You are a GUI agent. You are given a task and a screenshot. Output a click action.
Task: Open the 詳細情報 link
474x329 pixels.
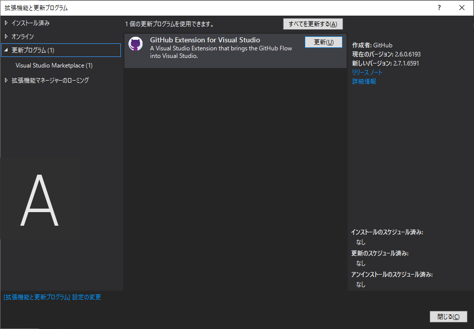(x=364, y=81)
